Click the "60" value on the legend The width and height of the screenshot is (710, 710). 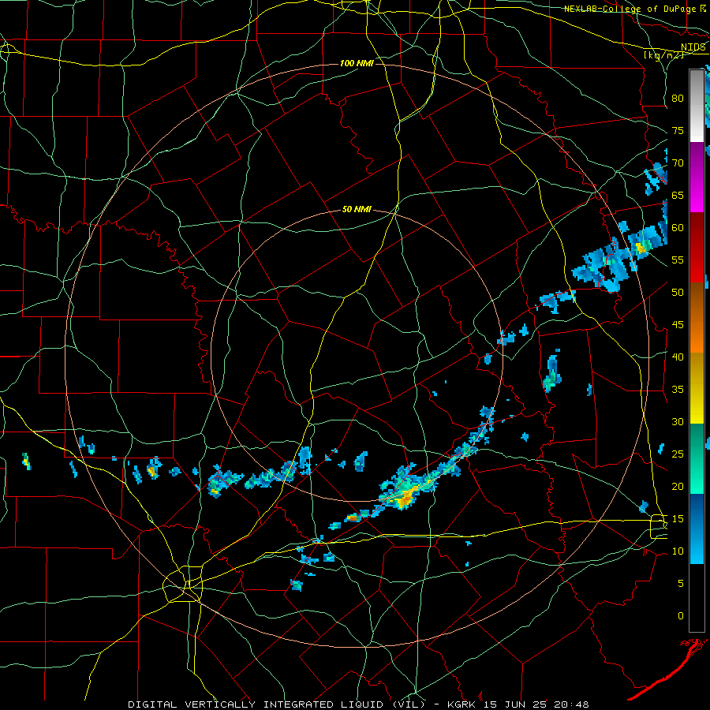[678, 228]
